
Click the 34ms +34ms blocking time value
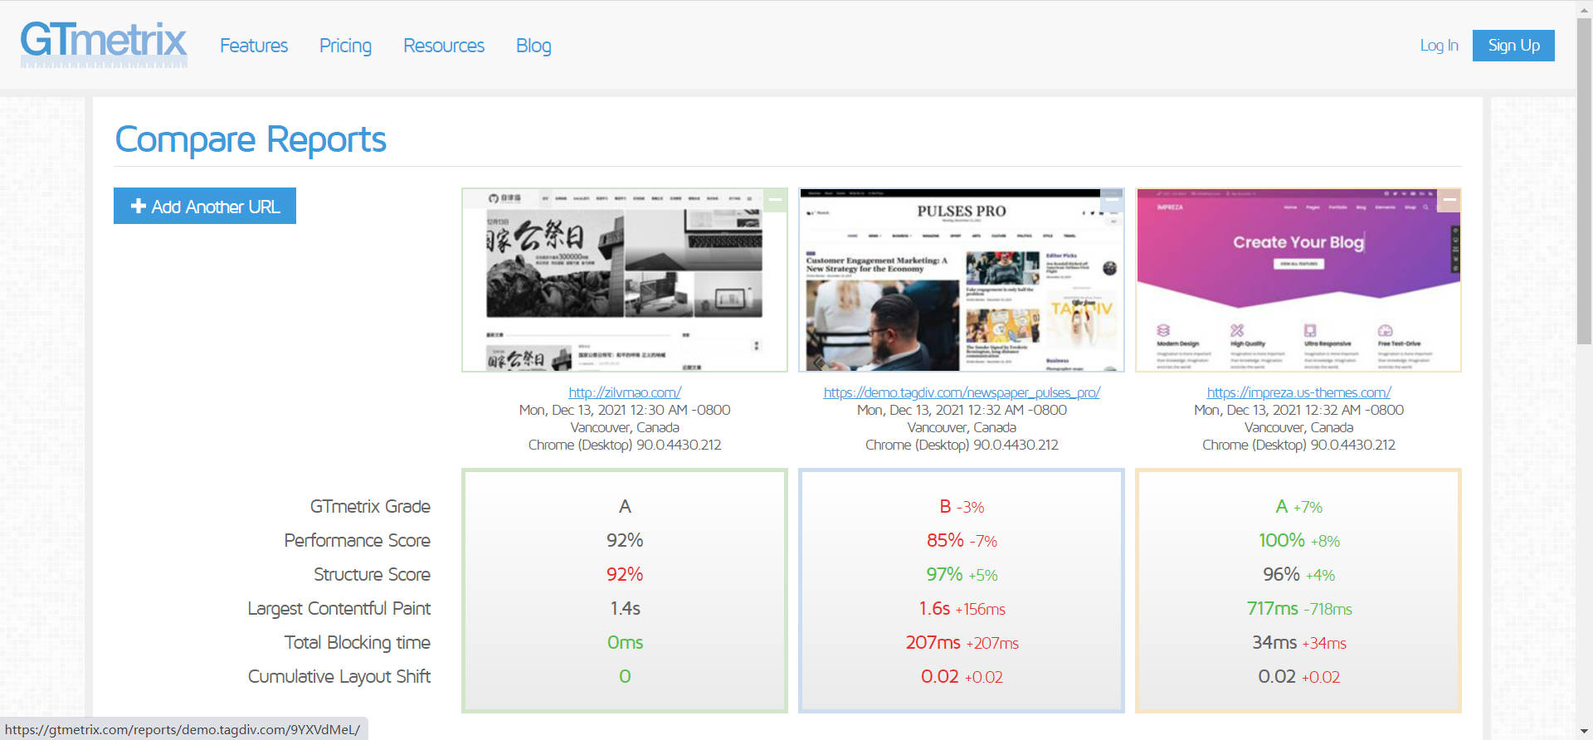[x=1298, y=642]
